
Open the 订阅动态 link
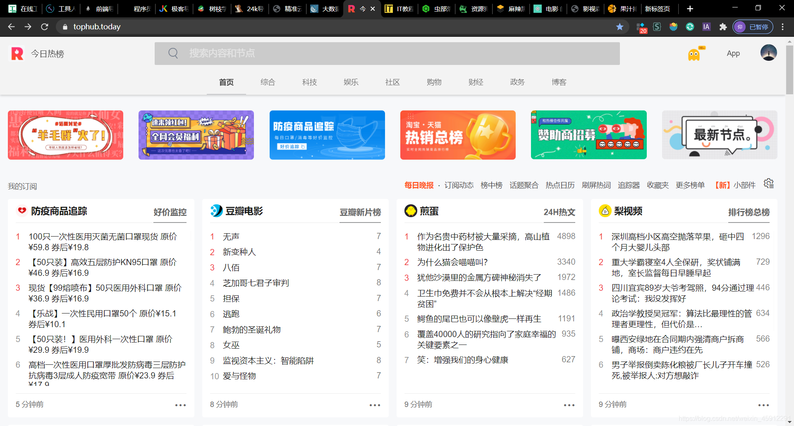[459, 185]
